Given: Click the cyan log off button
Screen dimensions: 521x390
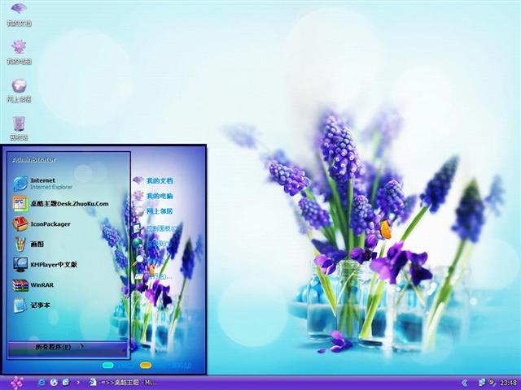Looking at the screenshot, I should click(108, 365).
